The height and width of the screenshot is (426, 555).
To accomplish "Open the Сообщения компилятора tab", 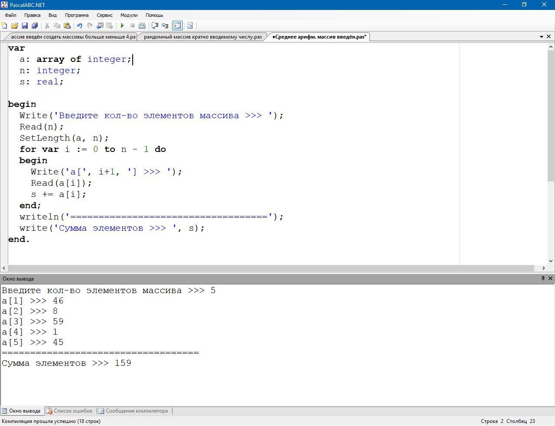I will coord(133,411).
